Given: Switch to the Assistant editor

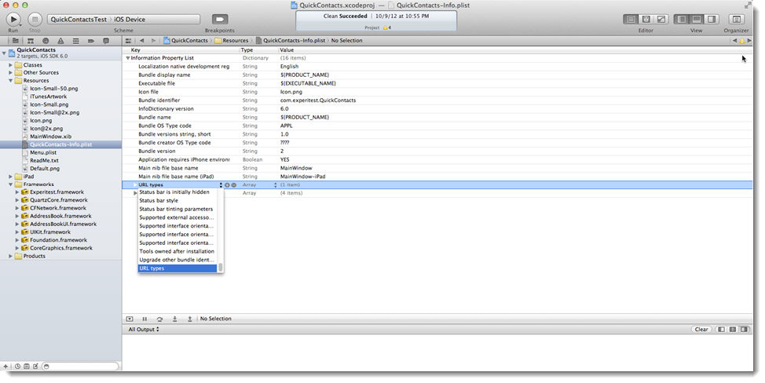Looking at the screenshot, I should point(646,19).
